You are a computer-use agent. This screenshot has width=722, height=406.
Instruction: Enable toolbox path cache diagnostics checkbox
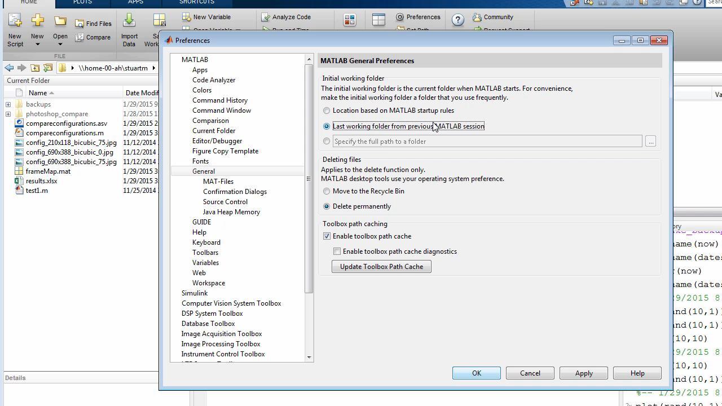(x=337, y=251)
